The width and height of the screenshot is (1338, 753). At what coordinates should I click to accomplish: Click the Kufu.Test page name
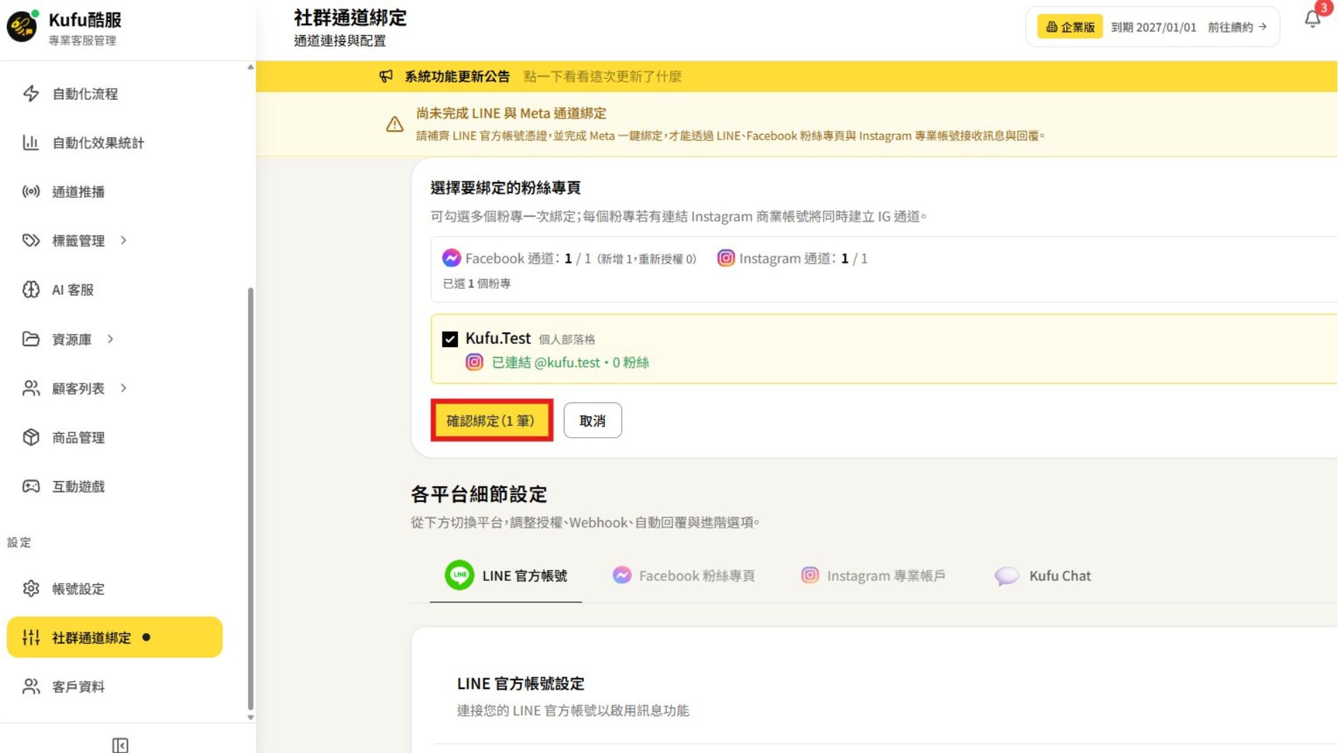(x=498, y=338)
